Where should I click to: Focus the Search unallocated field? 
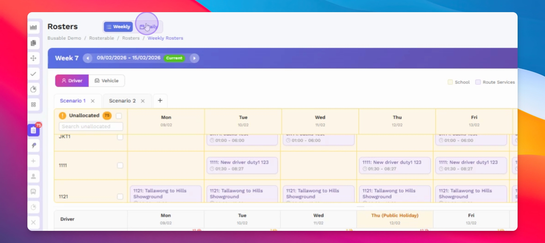(91, 126)
